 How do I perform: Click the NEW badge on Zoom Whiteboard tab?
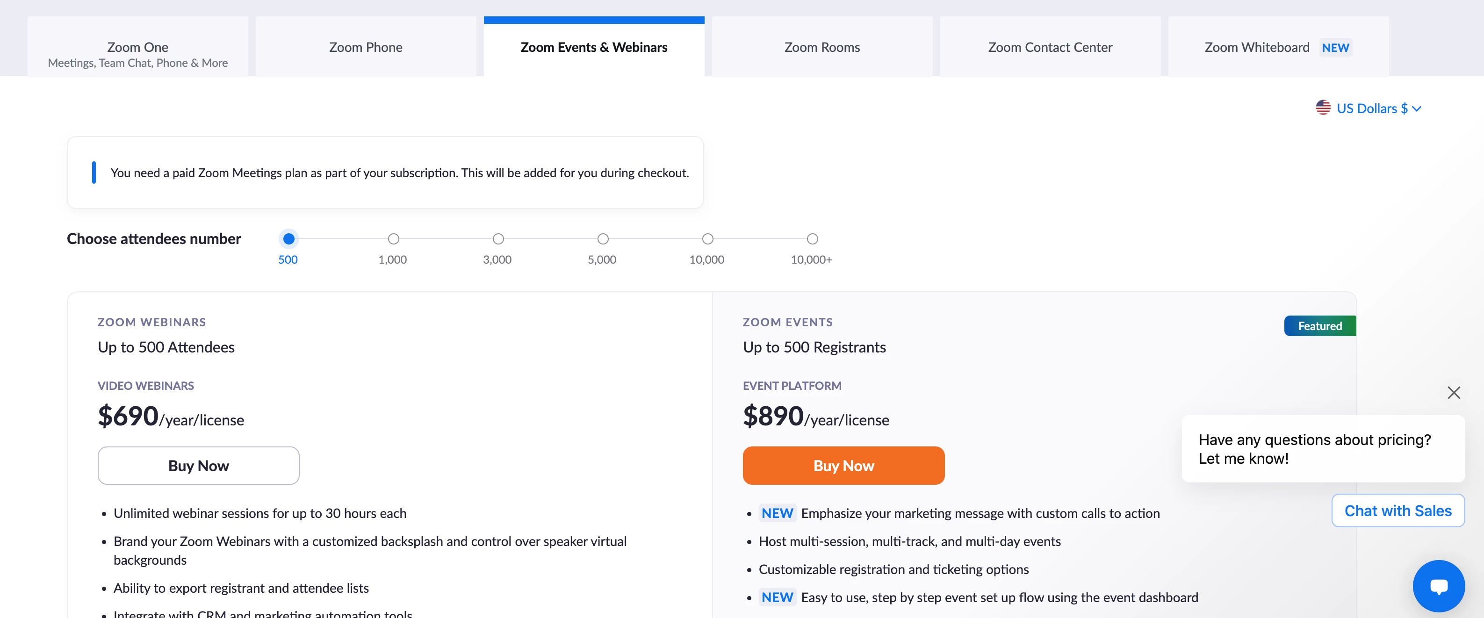[x=1335, y=48]
